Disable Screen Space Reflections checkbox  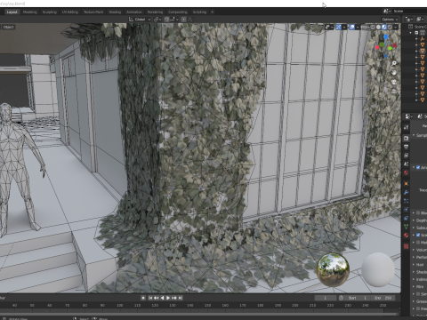[x=418, y=235]
